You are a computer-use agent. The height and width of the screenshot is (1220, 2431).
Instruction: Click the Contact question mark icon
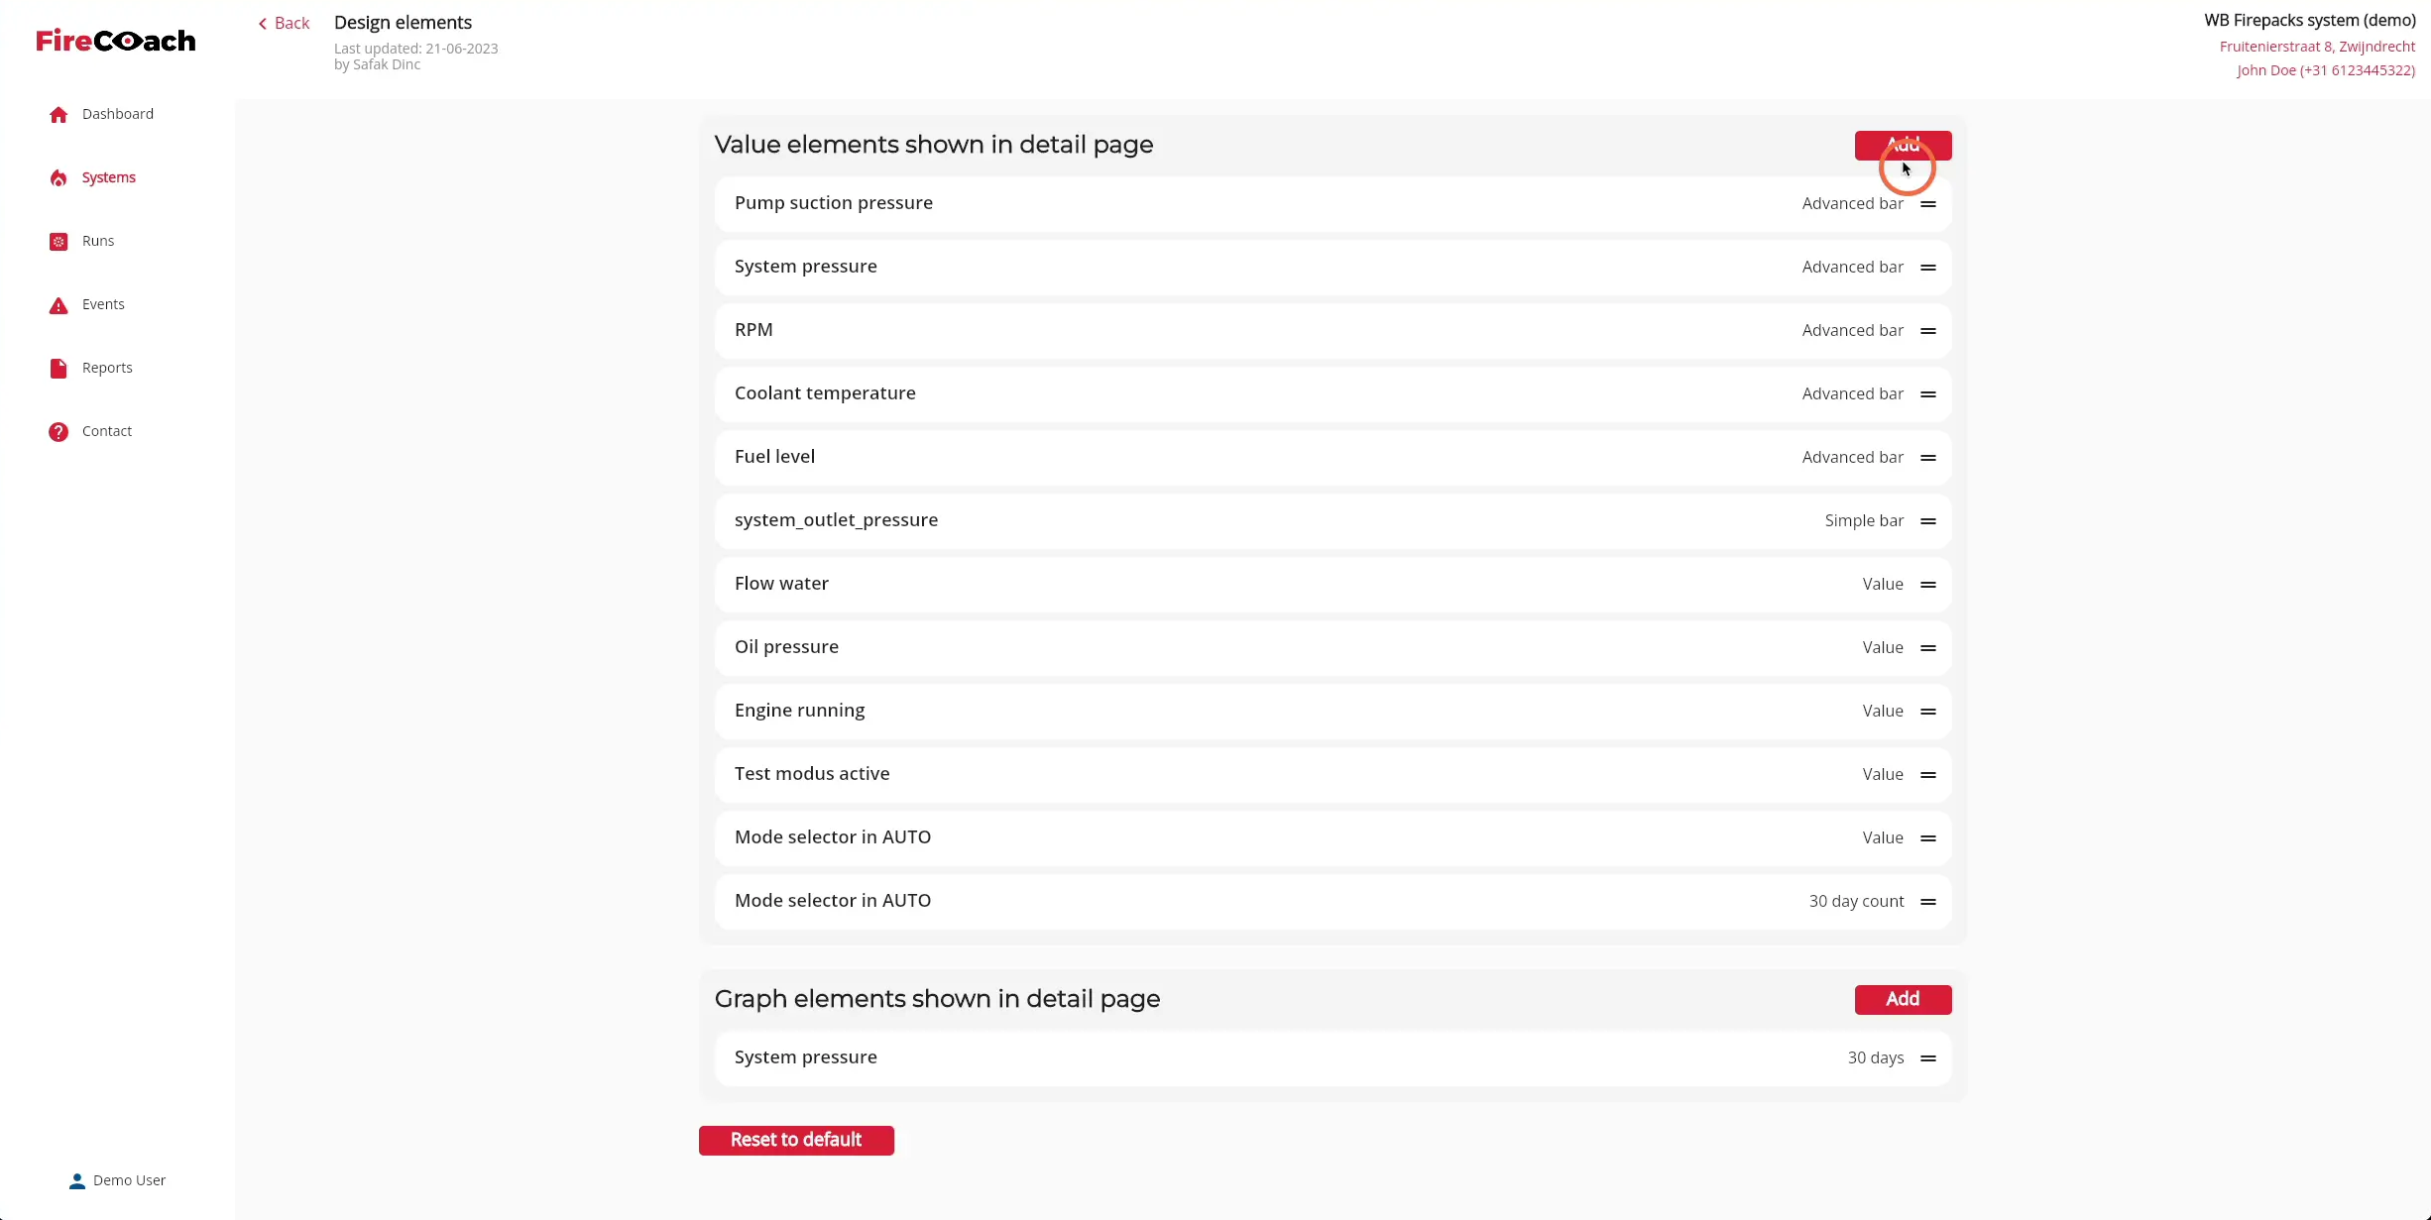click(x=58, y=432)
